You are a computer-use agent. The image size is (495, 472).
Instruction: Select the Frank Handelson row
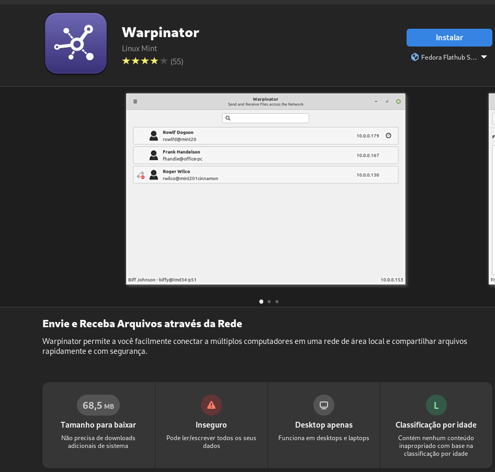tap(265, 155)
